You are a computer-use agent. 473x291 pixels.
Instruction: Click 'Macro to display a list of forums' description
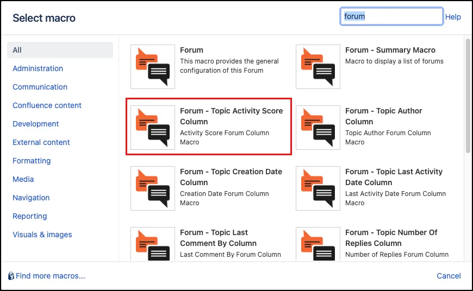click(x=394, y=61)
